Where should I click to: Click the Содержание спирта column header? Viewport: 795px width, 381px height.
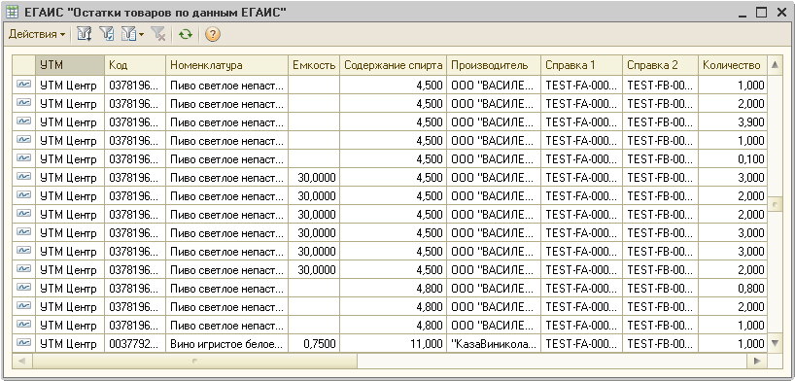[393, 65]
